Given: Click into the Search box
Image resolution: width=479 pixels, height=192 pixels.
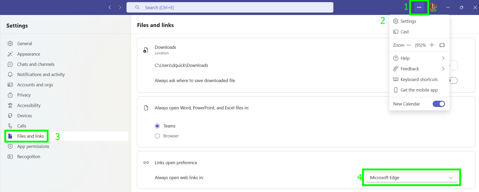Looking at the screenshot, I should 230,8.
